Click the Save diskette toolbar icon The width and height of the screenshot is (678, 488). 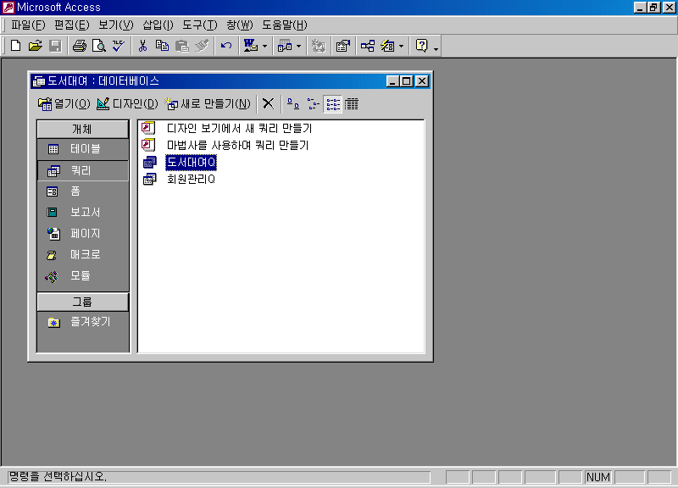55,46
